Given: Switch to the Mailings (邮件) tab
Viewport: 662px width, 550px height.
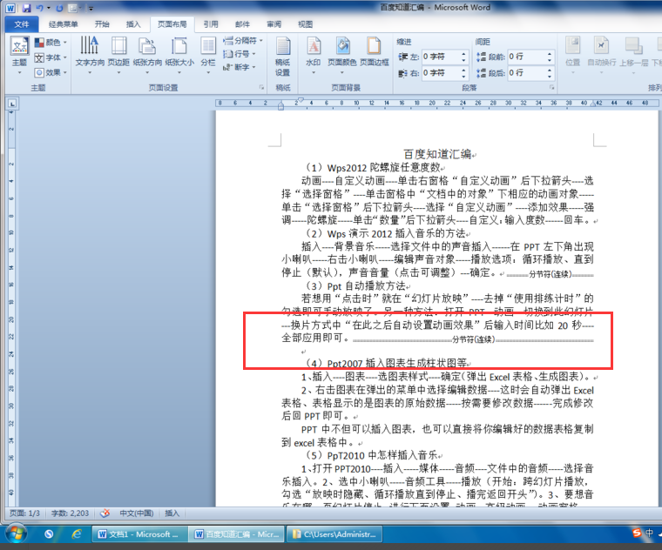Looking at the screenshot, I should 242,24.
